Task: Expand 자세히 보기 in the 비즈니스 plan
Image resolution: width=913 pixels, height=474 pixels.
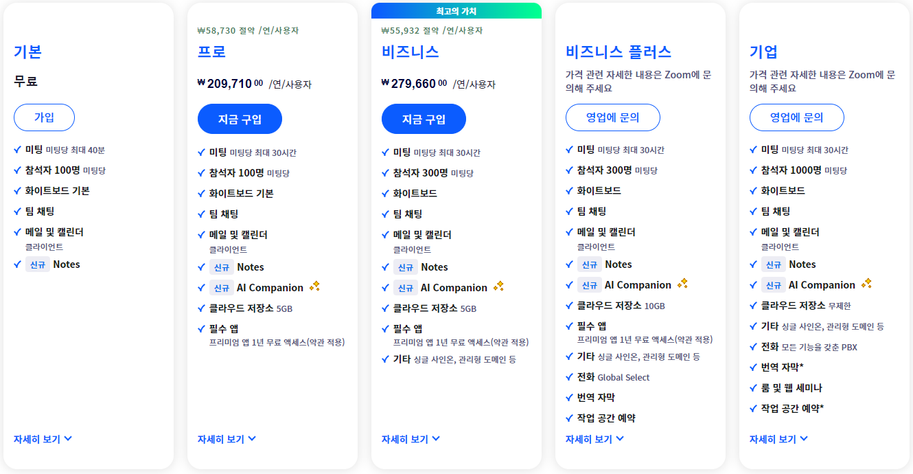Action: (408, 438)
